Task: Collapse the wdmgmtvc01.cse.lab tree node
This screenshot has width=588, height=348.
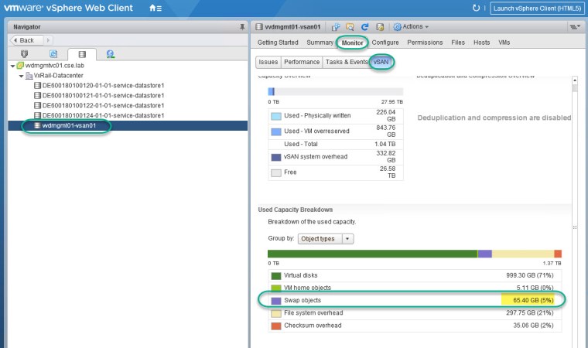Action: coord(12,66)
